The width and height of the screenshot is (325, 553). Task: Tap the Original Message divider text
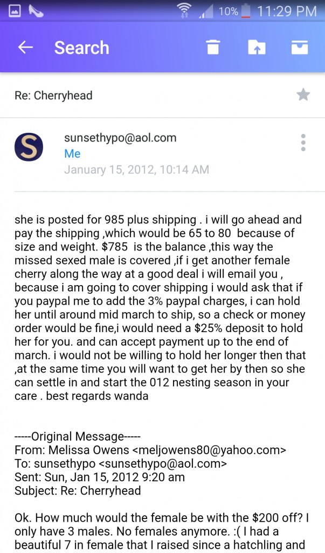click(x=78, y=436)
